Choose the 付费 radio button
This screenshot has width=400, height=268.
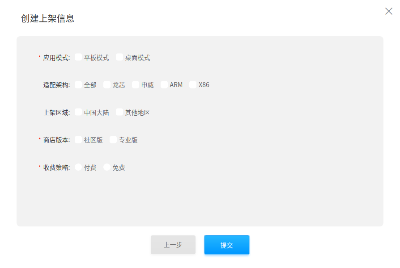click(78, 167)
